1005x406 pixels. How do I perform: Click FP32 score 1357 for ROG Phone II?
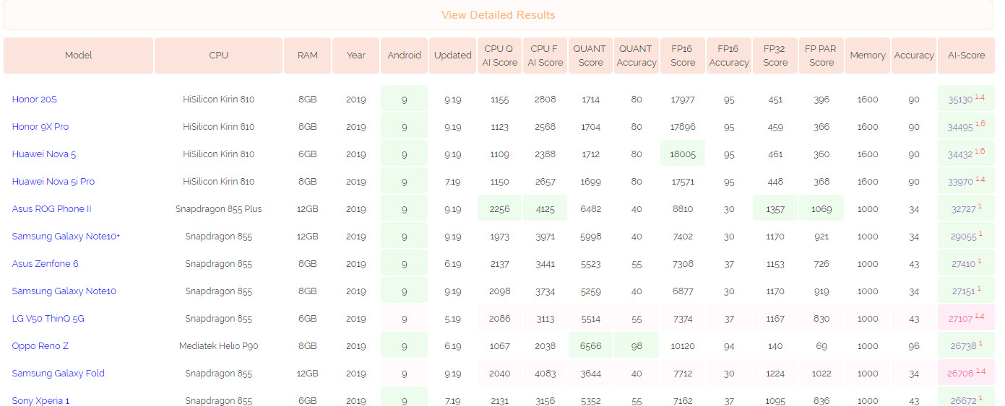(x=775, y=208)
